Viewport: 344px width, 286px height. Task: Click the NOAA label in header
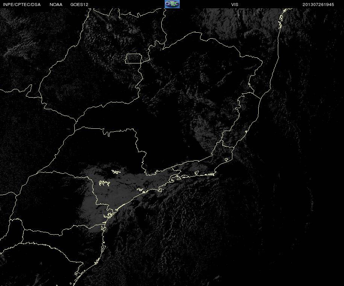[x=56, y=5]
